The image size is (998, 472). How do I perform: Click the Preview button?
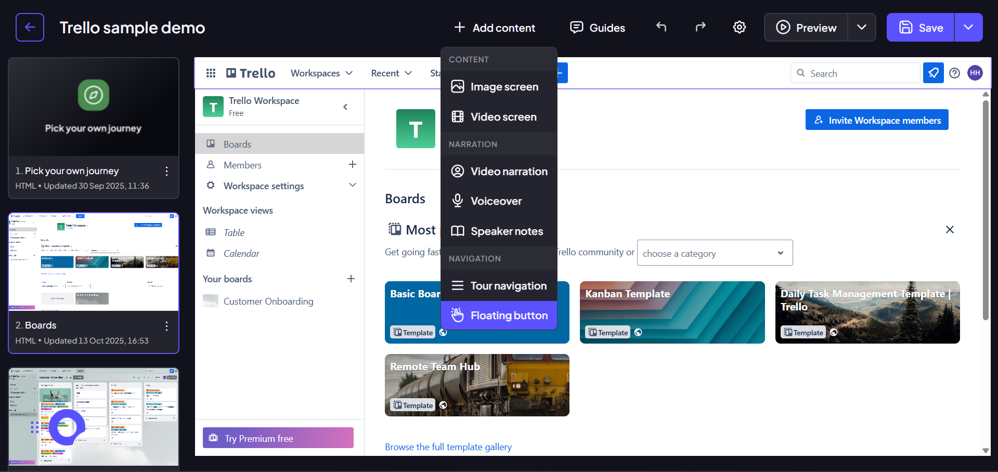(x=806, y=27)
